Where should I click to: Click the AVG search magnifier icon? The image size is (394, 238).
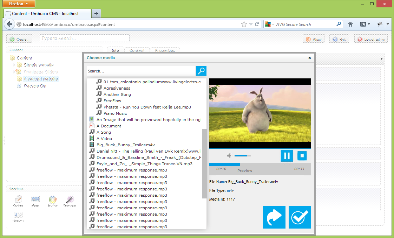click(339, 24)
